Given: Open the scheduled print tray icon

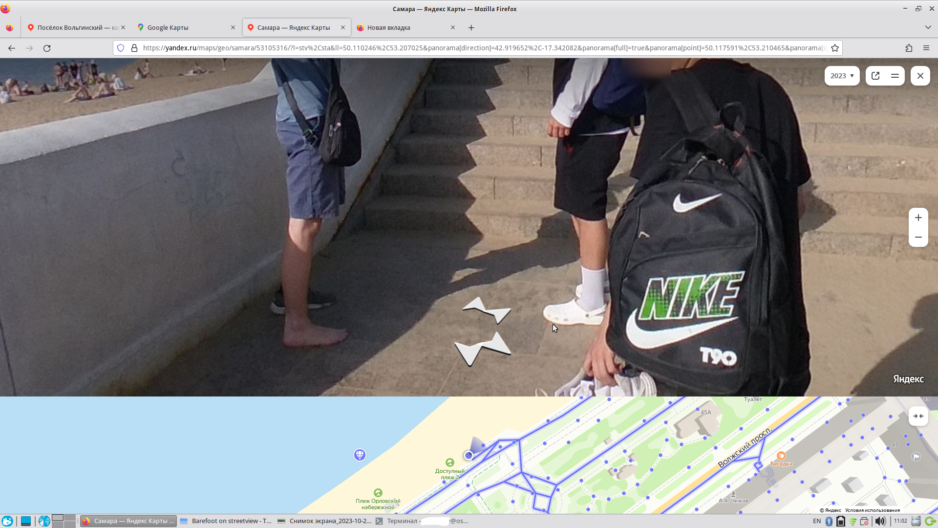Looking at the screenshot, I should point(864,521).
